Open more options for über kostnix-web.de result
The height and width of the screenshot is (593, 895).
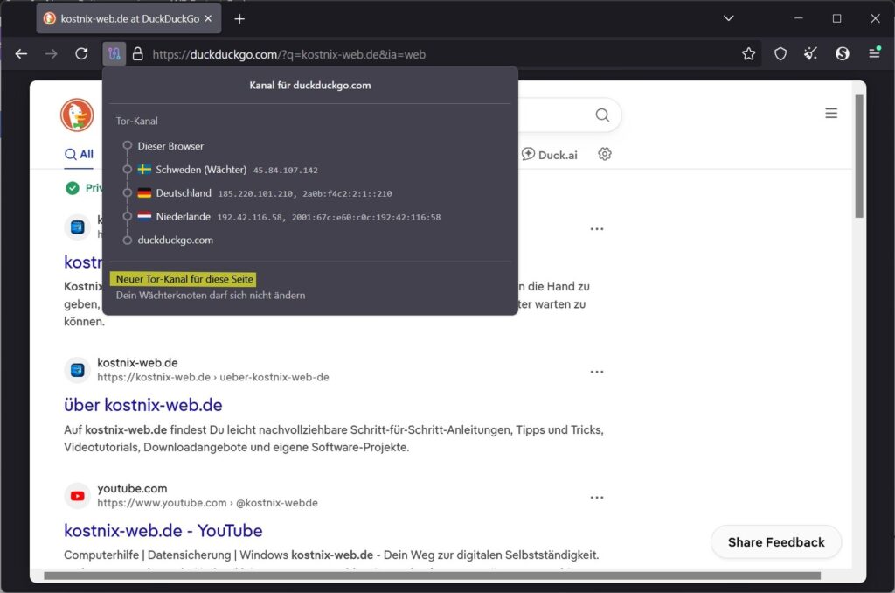pyautogui.click(x=597, y=372)
